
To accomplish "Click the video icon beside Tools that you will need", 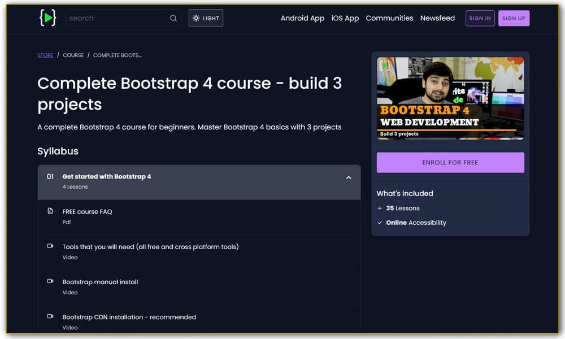I will [50, 246].
